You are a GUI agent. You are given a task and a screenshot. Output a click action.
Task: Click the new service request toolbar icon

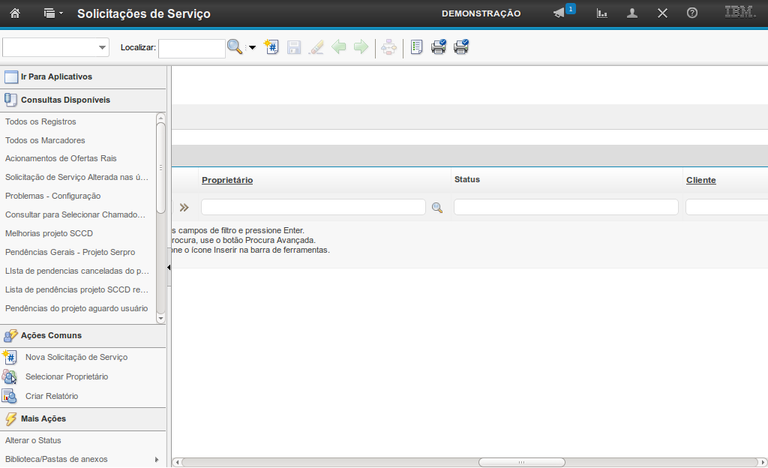[x=271, y=47]
